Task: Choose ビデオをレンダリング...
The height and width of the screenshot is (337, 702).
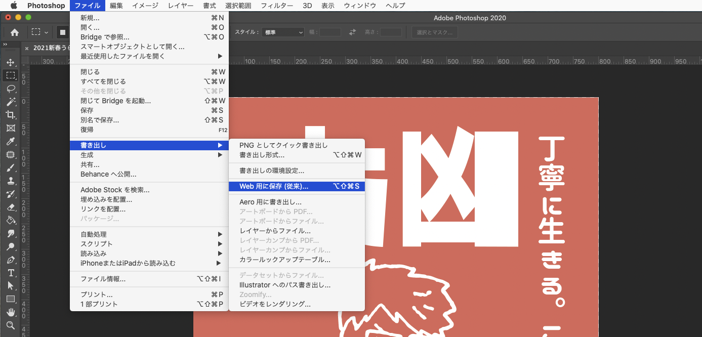Action: click(297, 304)
